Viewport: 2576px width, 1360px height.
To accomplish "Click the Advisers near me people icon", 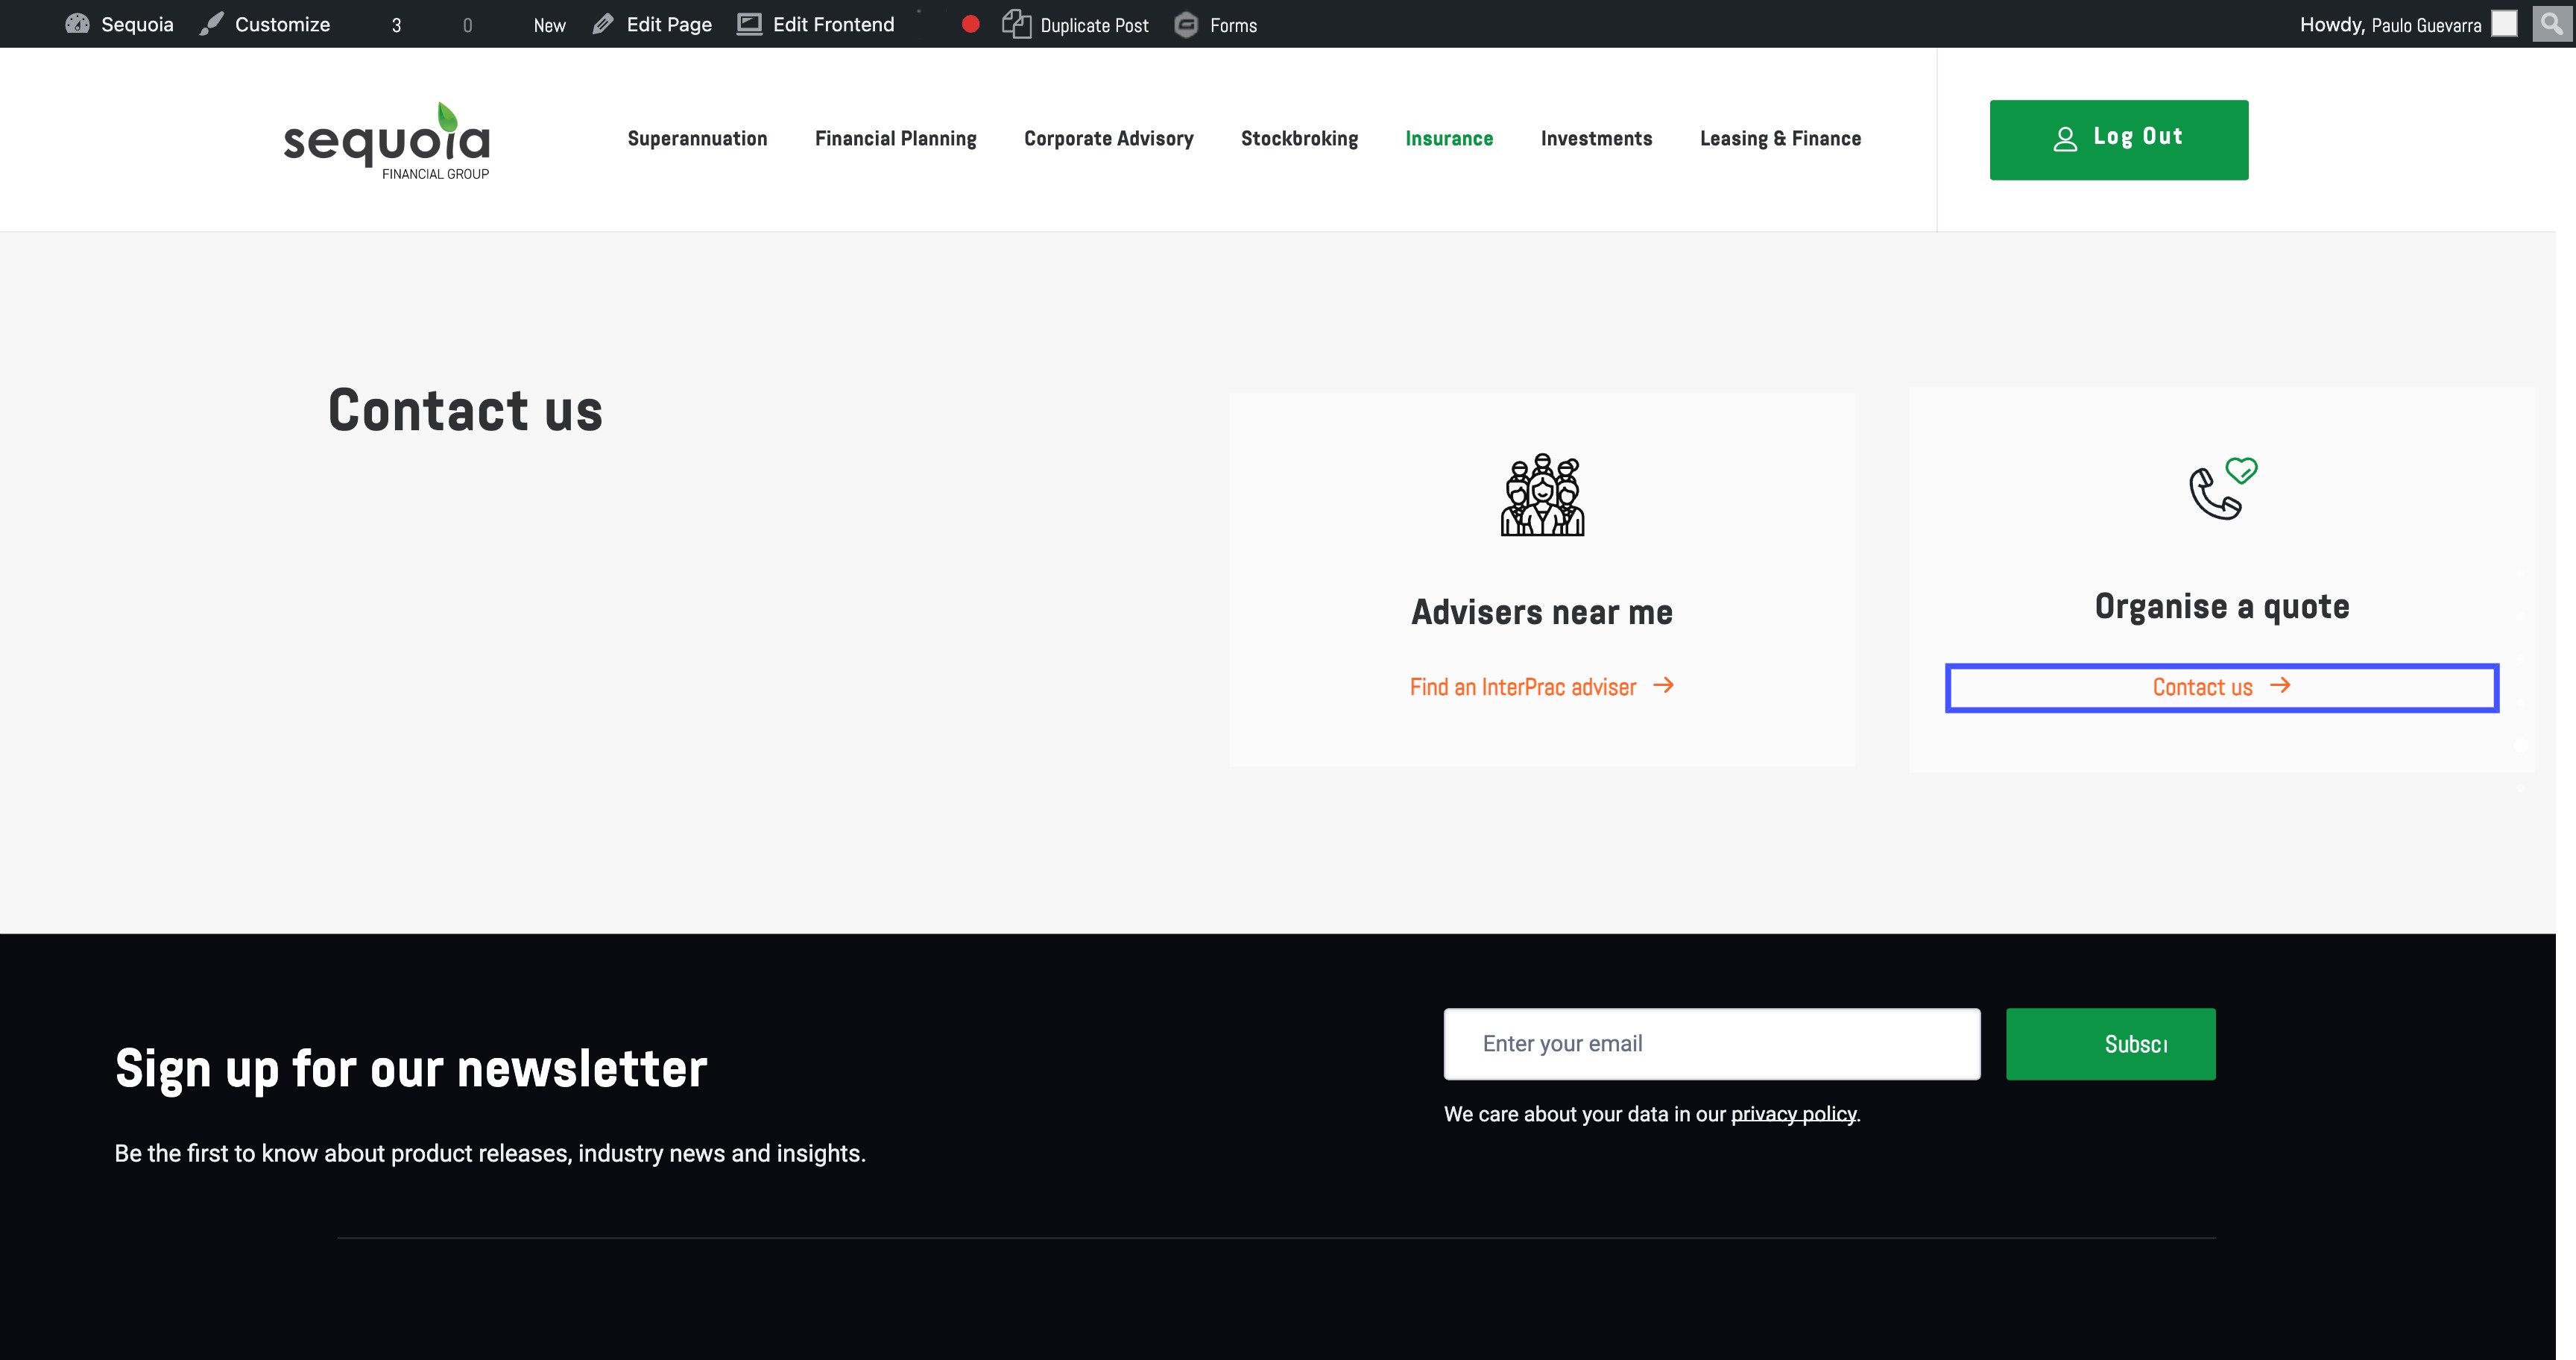I will point(1542,495).
